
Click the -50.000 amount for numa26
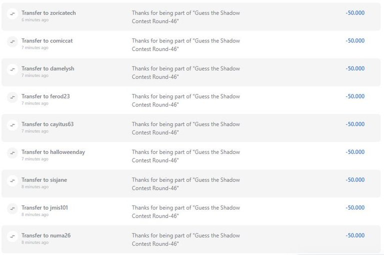pyautogui.click(x=355, y=235)
